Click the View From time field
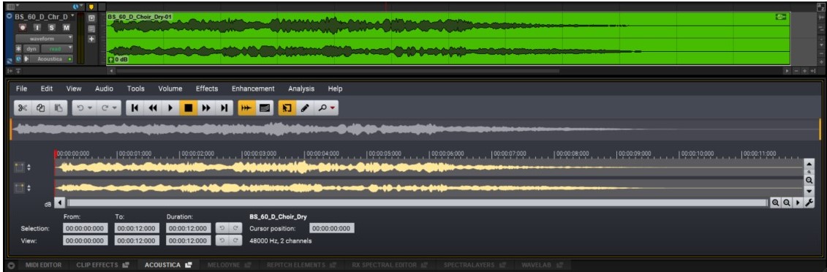Viewport: 827px width, 272px height. tap(86, 241)
